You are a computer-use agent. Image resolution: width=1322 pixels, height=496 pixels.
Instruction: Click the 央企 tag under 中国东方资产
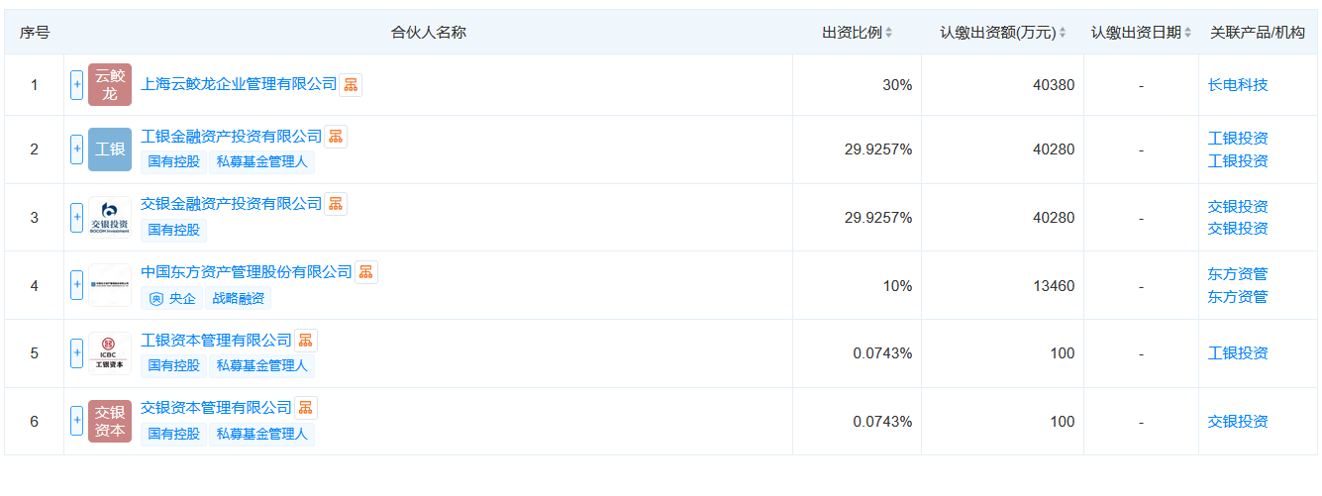pyautogui.click(x=172, y=298)
